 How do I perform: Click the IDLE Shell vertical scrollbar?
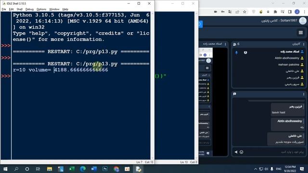coord(152,86)
